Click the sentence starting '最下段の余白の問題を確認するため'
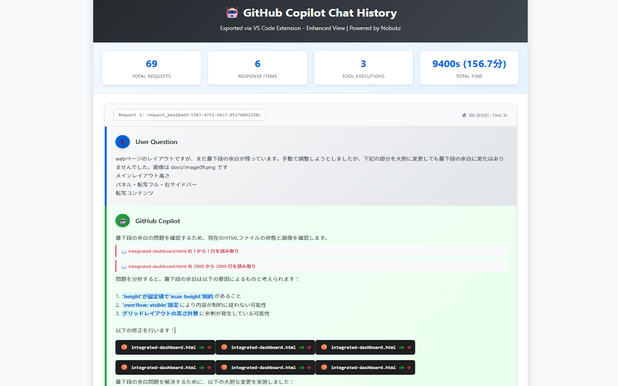This screenshot has width=618, height=386. pyautogui.click(x=222, y=238)
